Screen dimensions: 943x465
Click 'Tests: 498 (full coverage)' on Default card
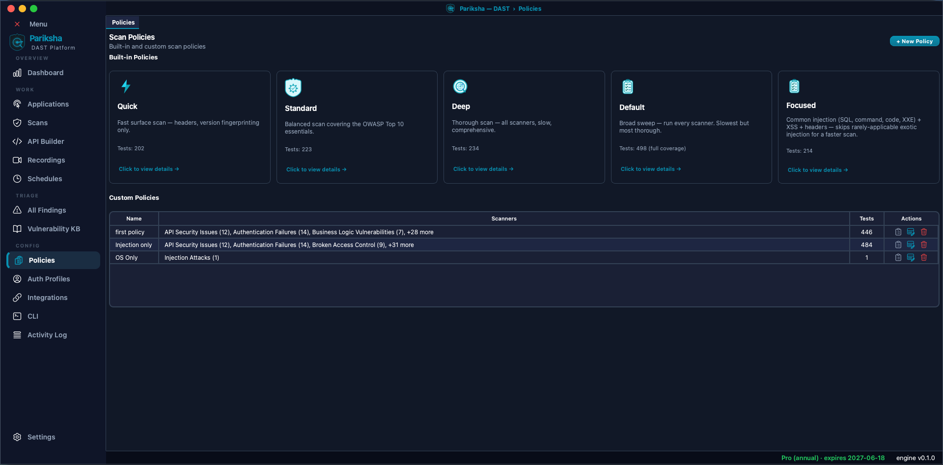[652, 148]
